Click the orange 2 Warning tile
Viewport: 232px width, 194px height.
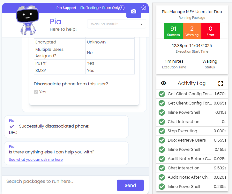pyautogui.click(x=192, y=31)
